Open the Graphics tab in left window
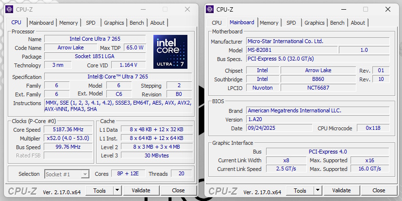402x201 pixels. [x=114, y=23]
